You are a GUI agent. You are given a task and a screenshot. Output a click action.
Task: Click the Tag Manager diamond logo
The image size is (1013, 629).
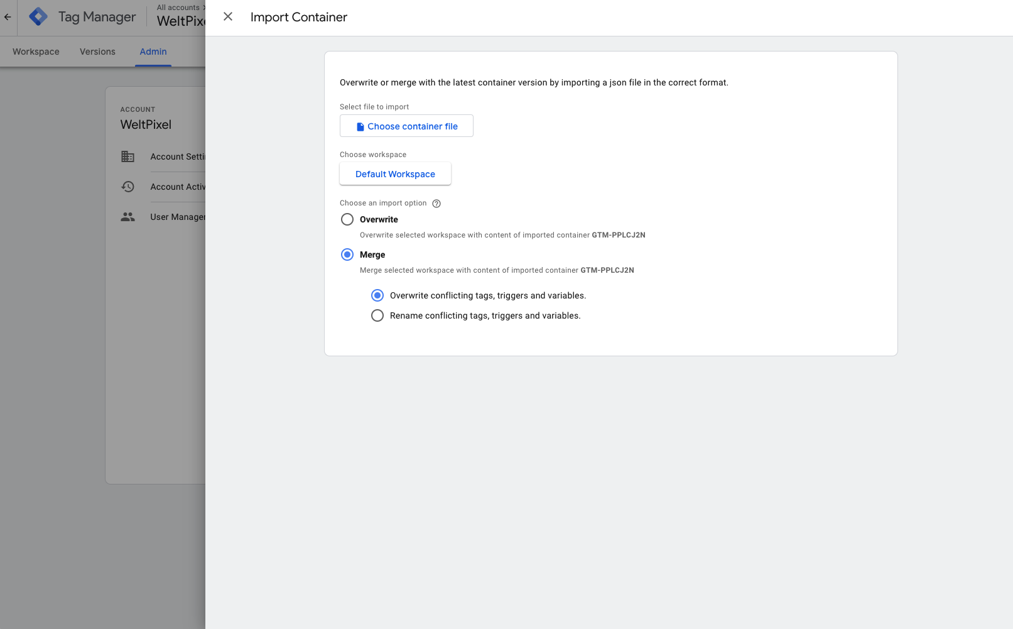(x=38, y=16)
